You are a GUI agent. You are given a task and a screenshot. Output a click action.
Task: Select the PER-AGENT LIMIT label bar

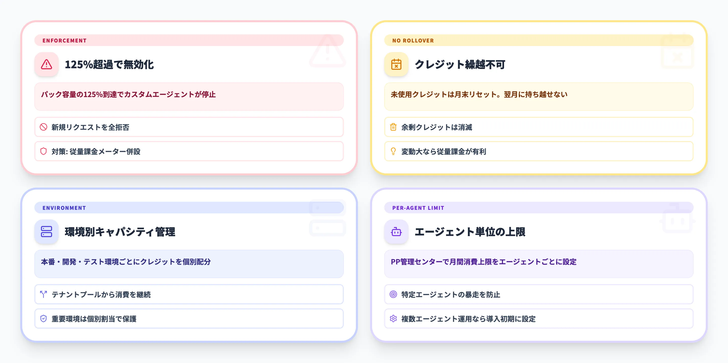[539, 208]
